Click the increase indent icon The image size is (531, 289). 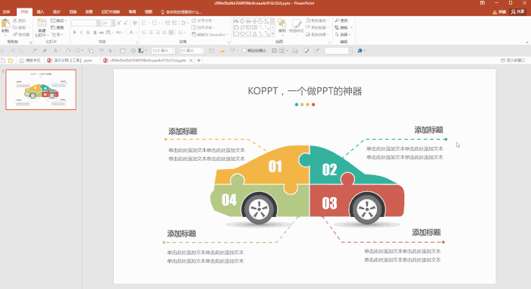(174, 23)
